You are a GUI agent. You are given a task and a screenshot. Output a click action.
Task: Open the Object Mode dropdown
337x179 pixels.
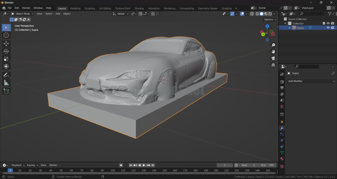tap(22, 14)
